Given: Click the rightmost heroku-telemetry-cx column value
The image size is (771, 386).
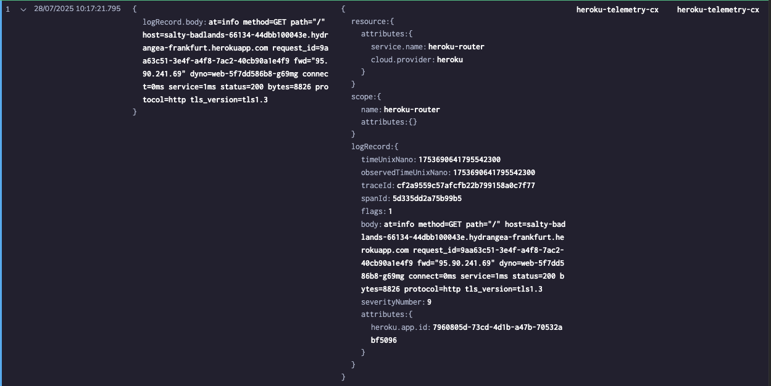Looking at the screenshot, I should click(718, 9).
